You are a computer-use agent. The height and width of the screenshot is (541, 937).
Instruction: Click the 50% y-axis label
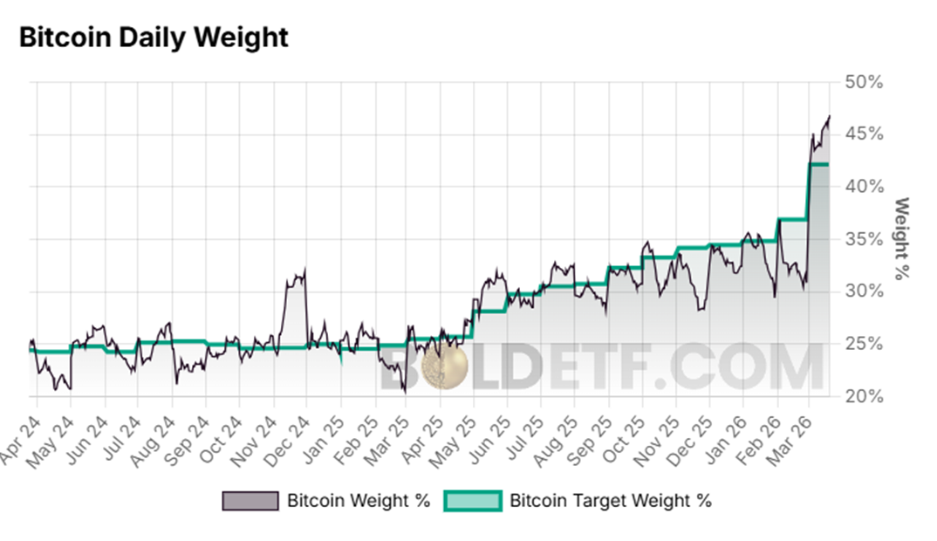click(863, 82)
